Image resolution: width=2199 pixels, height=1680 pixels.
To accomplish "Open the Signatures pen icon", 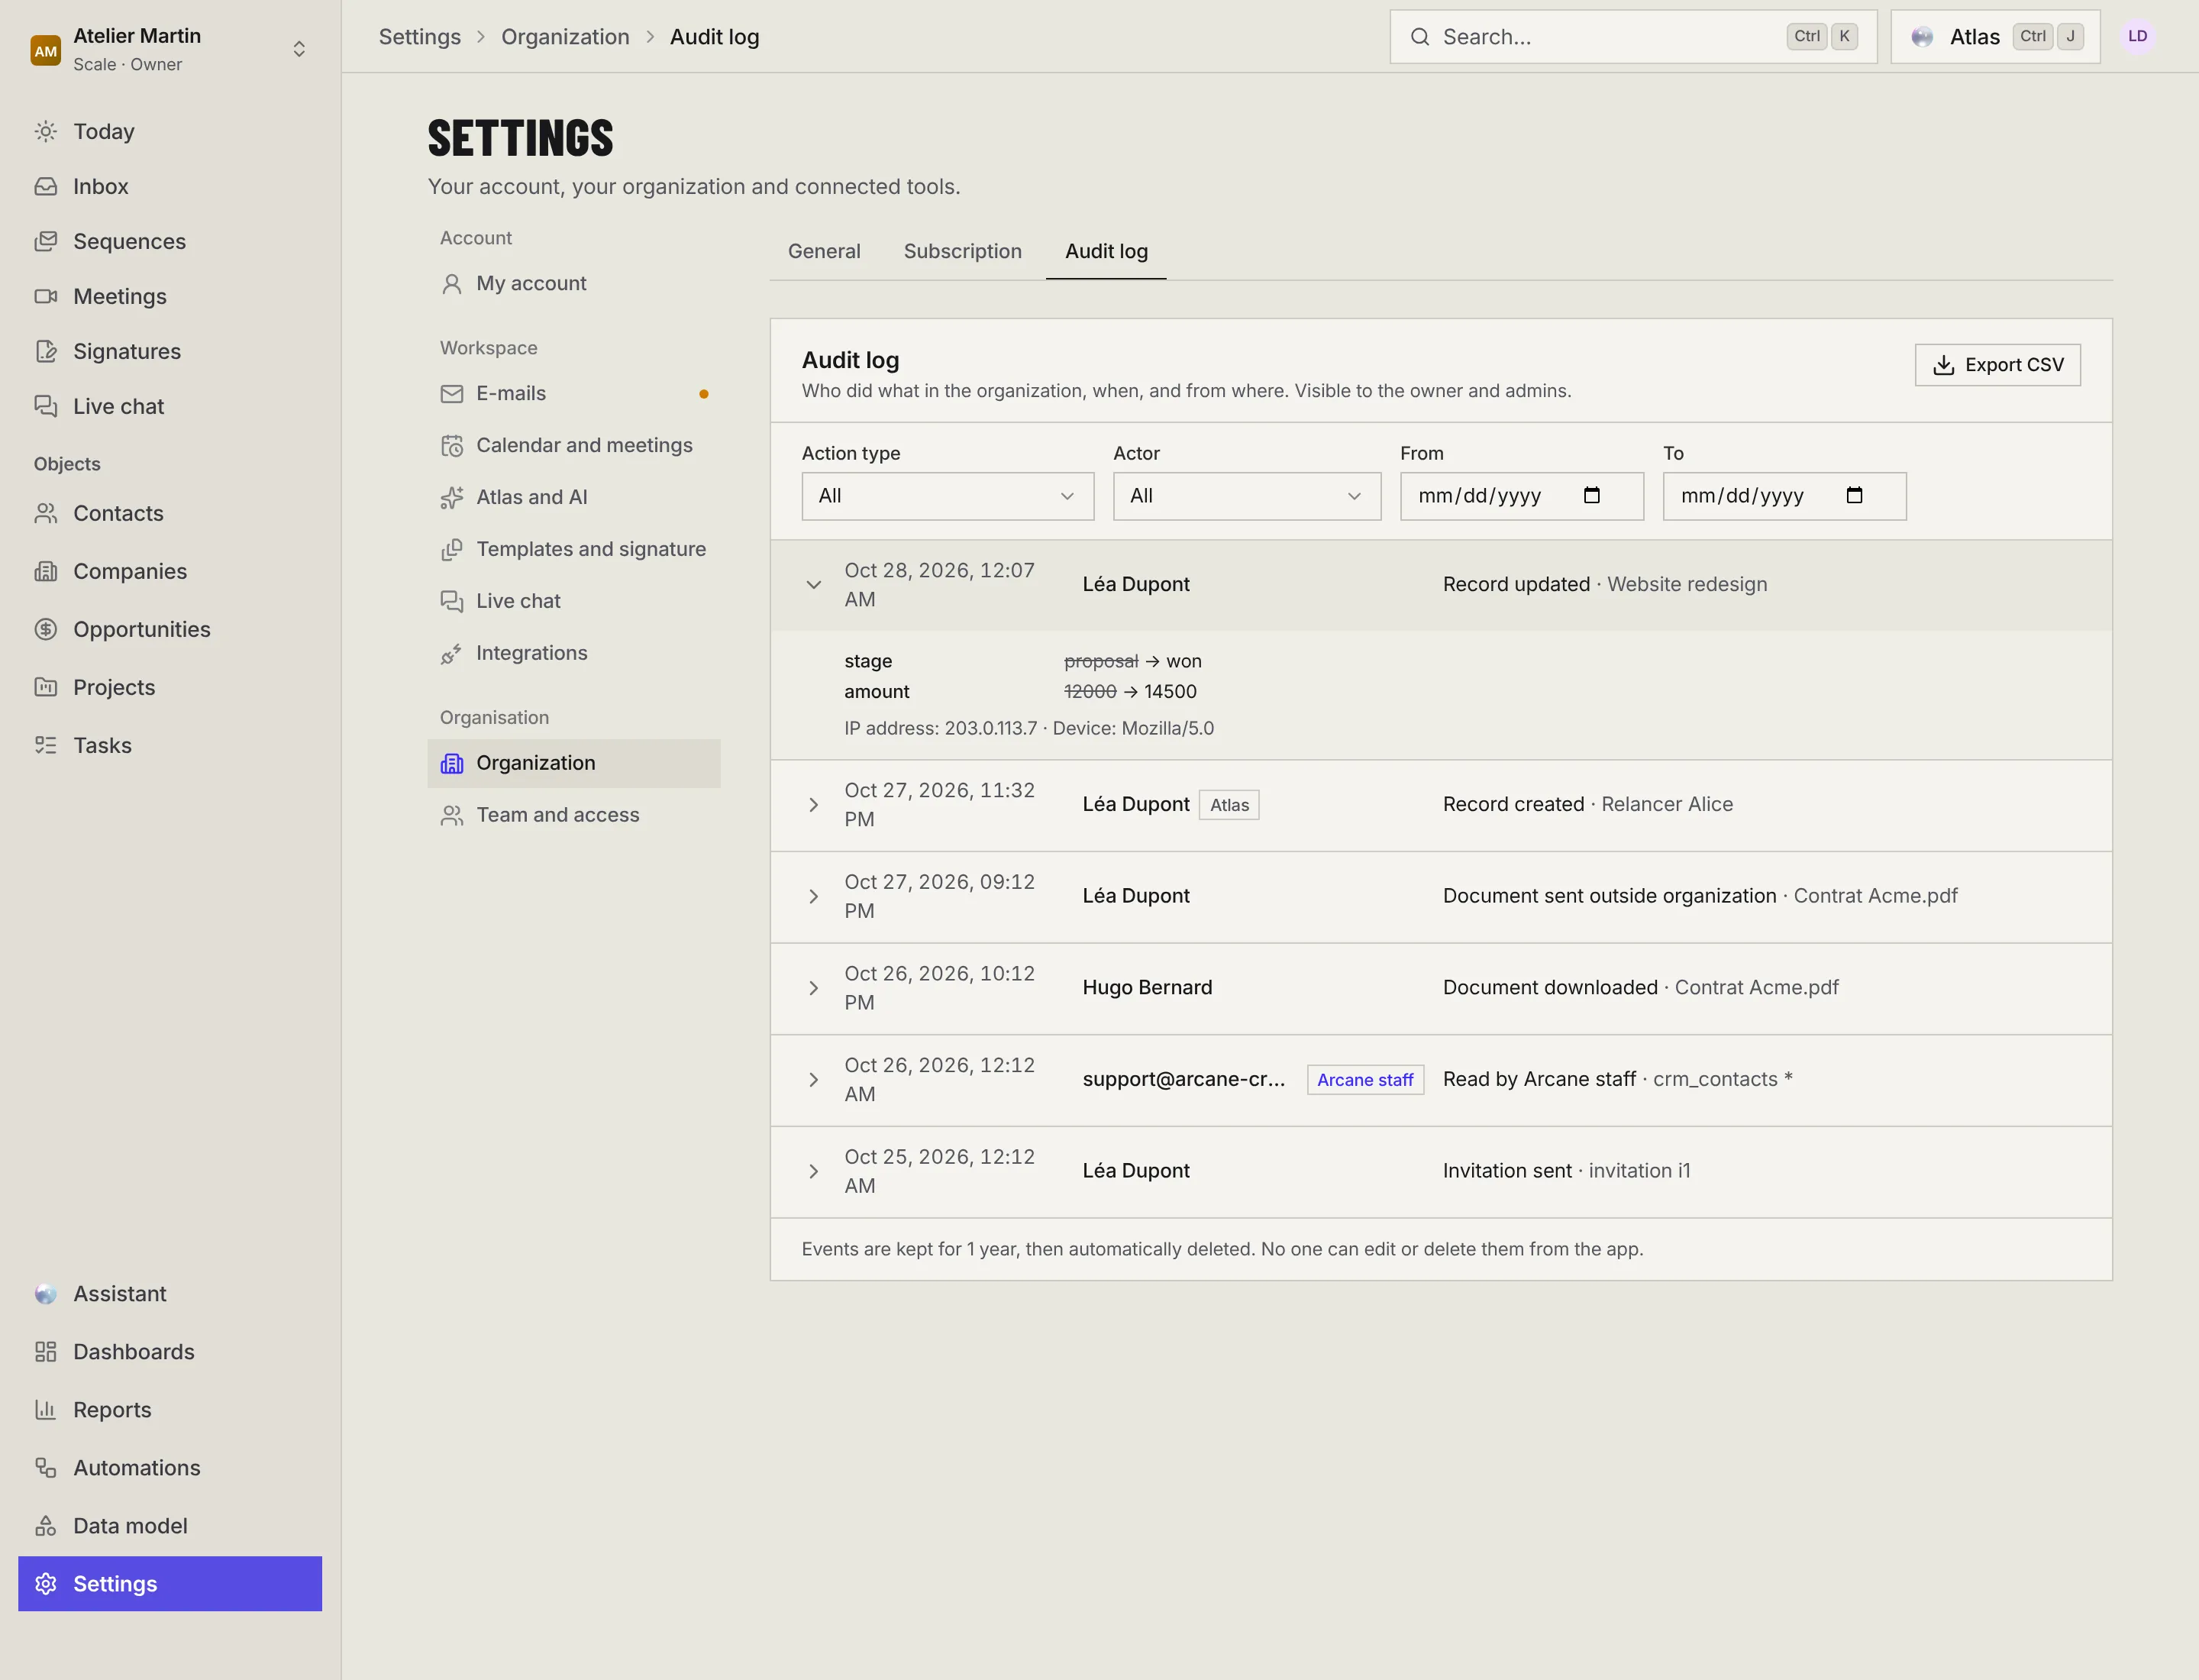I will [x=46, y=351].
